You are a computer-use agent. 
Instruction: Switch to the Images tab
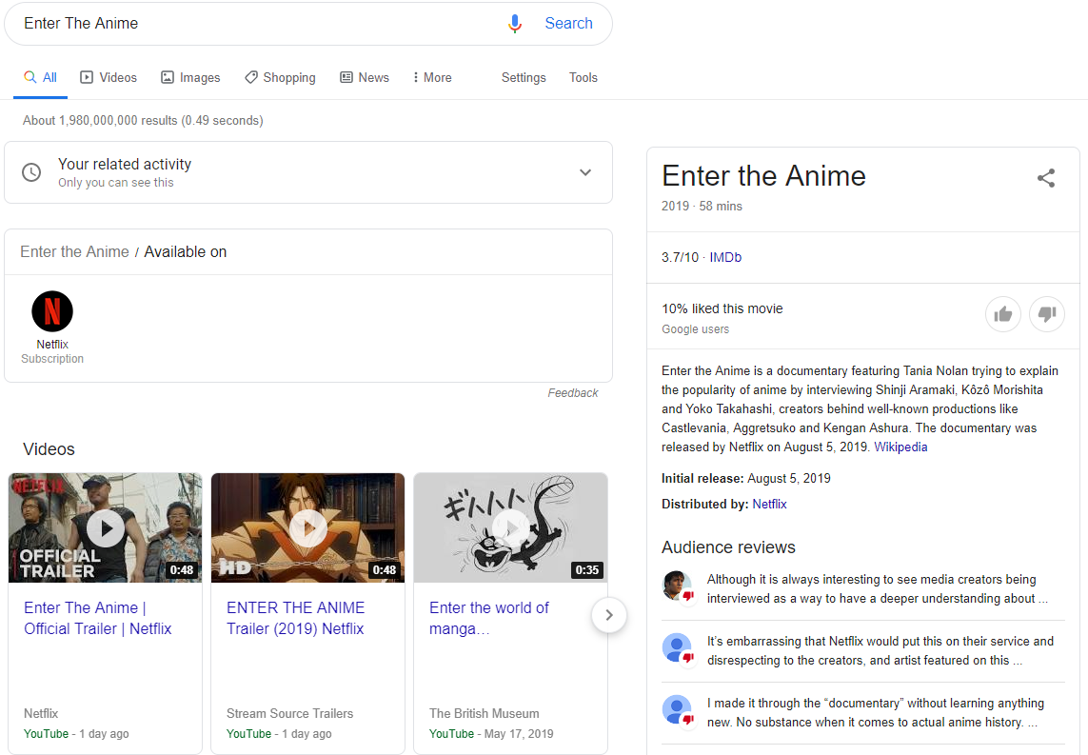click(x=190, y=78)
